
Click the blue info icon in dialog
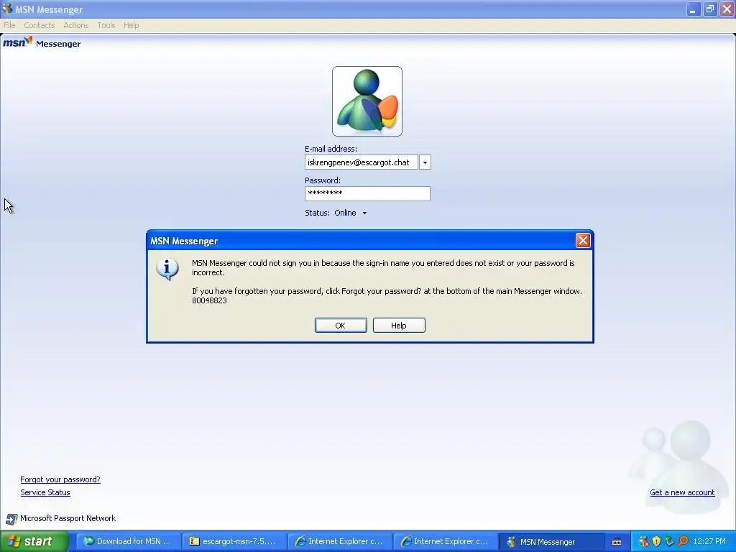tap(167, 269)
